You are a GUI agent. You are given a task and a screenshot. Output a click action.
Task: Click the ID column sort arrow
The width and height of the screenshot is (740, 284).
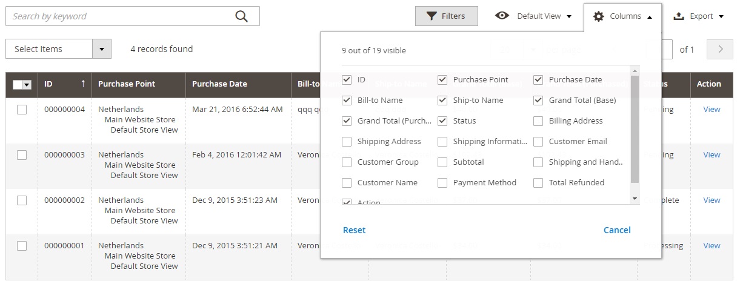(83, 84)
